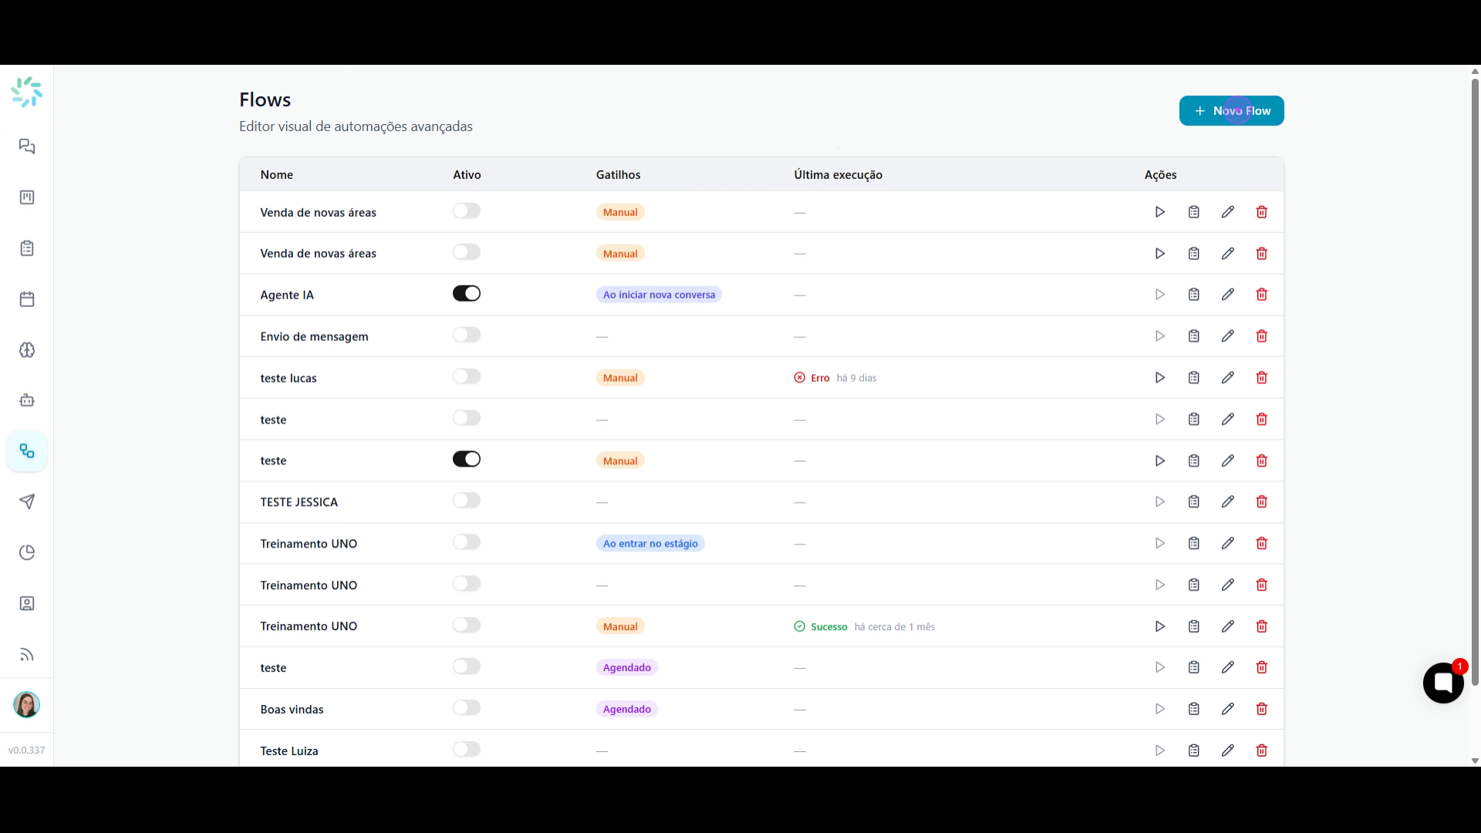Edit the Boas vindas flow
1481x833 pixels.
[1228, 709]
